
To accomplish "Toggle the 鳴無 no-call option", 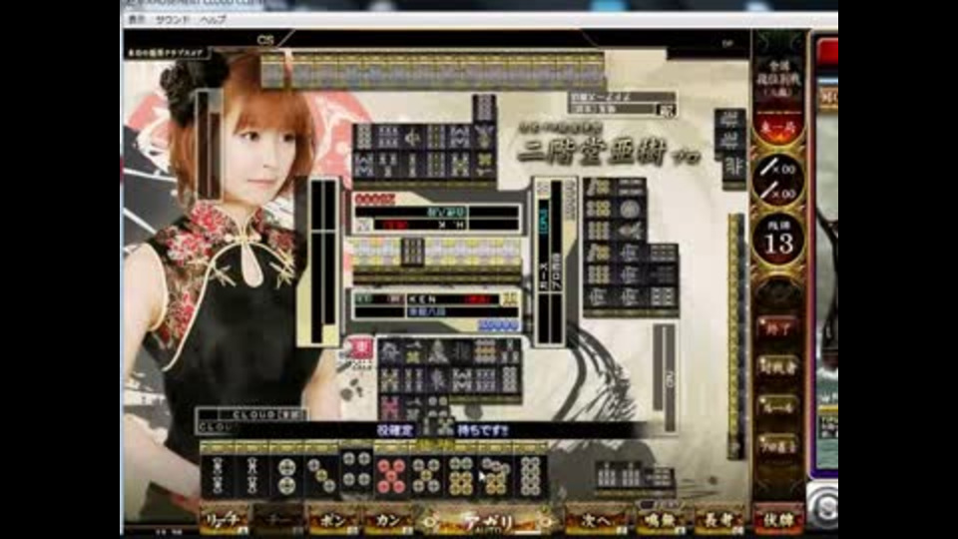I will tap(661, 521).
